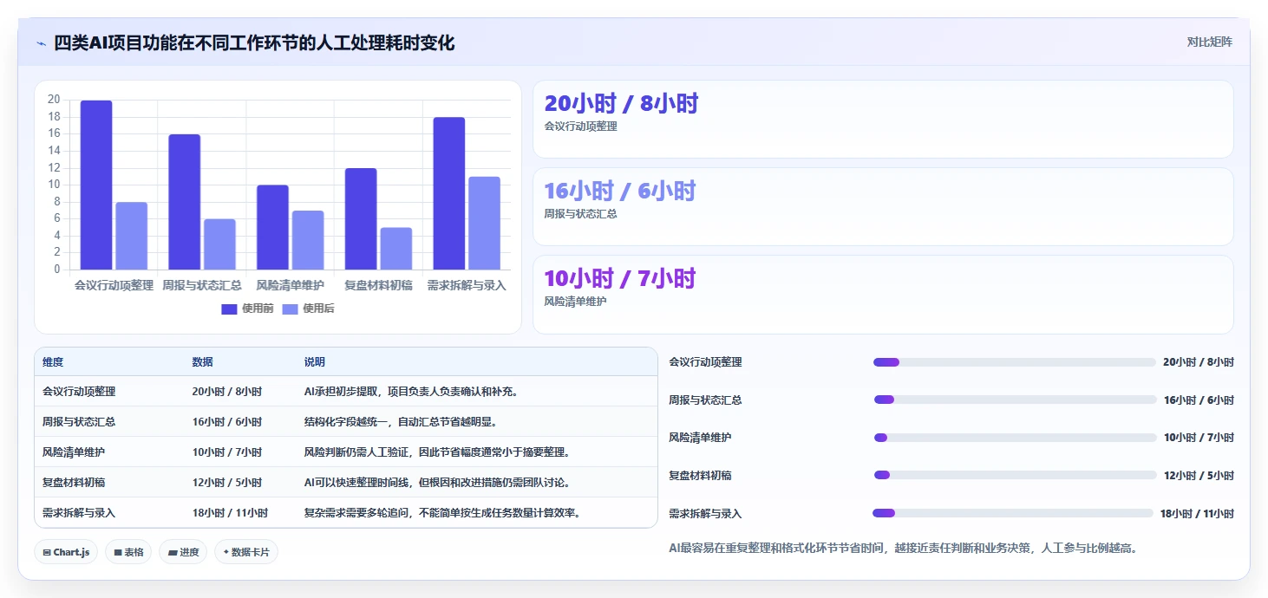
Task: Click 复盘材料初稿 in the table's first column
Action: coord(74,483)
